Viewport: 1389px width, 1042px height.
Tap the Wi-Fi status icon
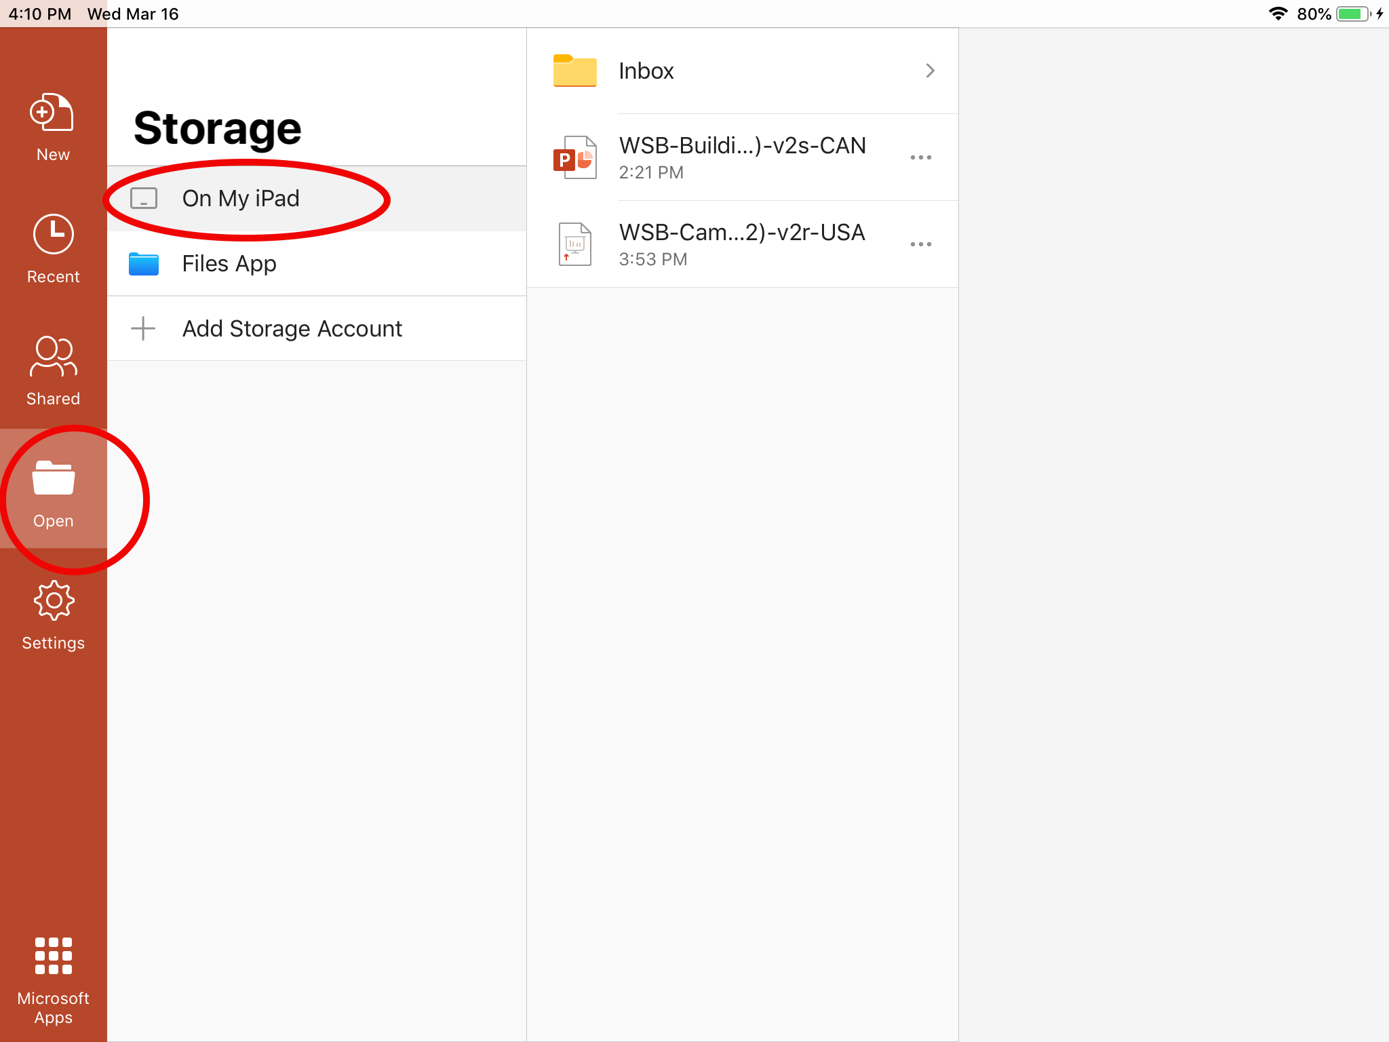[x=1278, y=14]
